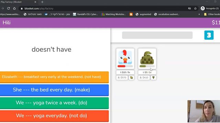
Task: Click the gray bar at top of factory
Action: coord(157,35)
